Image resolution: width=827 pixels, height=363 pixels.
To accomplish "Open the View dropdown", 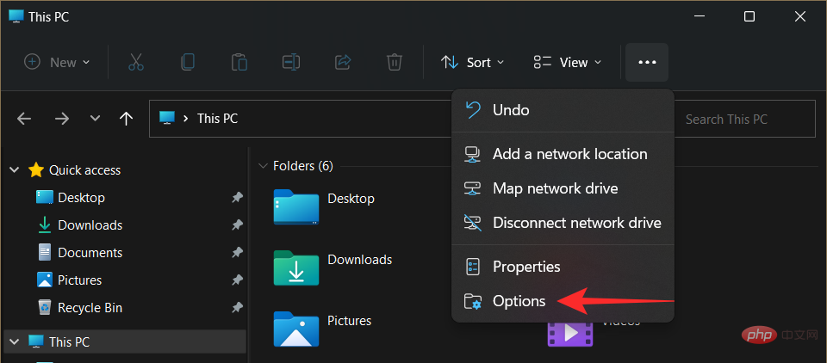I will pyautogui.click(x=568, y=62).
